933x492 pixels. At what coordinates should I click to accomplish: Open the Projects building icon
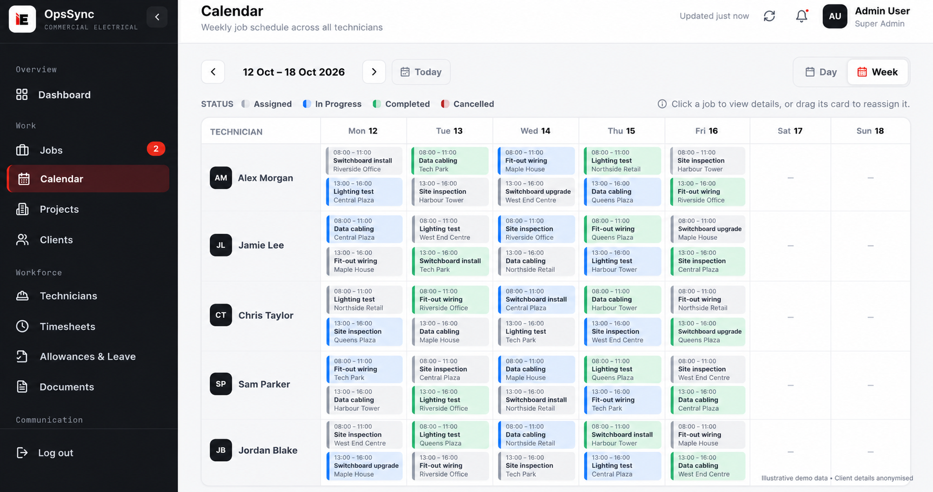coord(22,209)
